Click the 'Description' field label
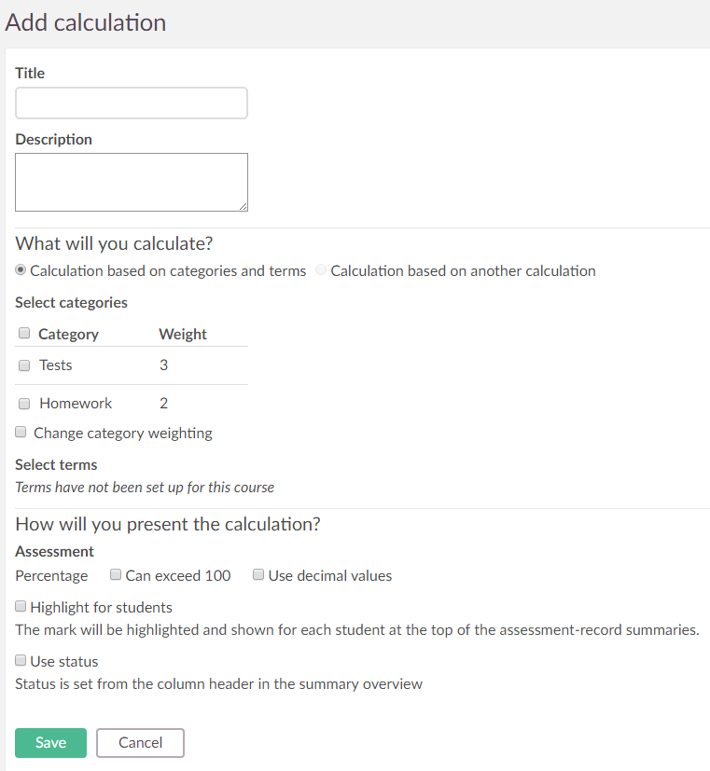 [x=53, y=139]
